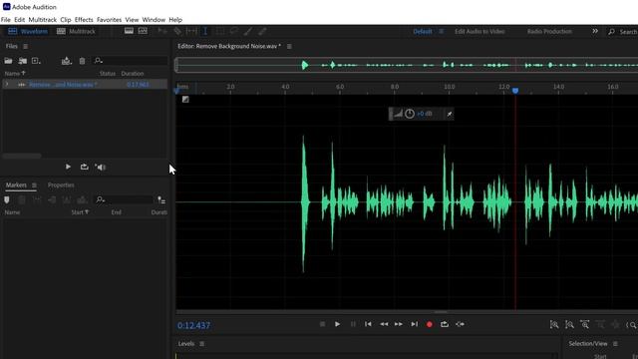Select the Marquee Selection tool
638x359 pixels.
coord(220,31)
